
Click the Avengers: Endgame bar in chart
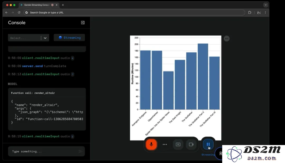(145, 80)
